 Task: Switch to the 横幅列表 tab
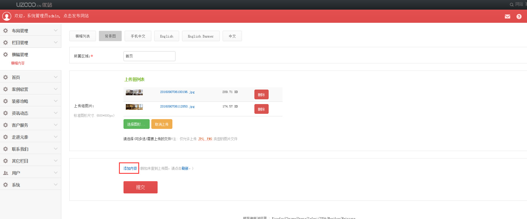(83, 36)
